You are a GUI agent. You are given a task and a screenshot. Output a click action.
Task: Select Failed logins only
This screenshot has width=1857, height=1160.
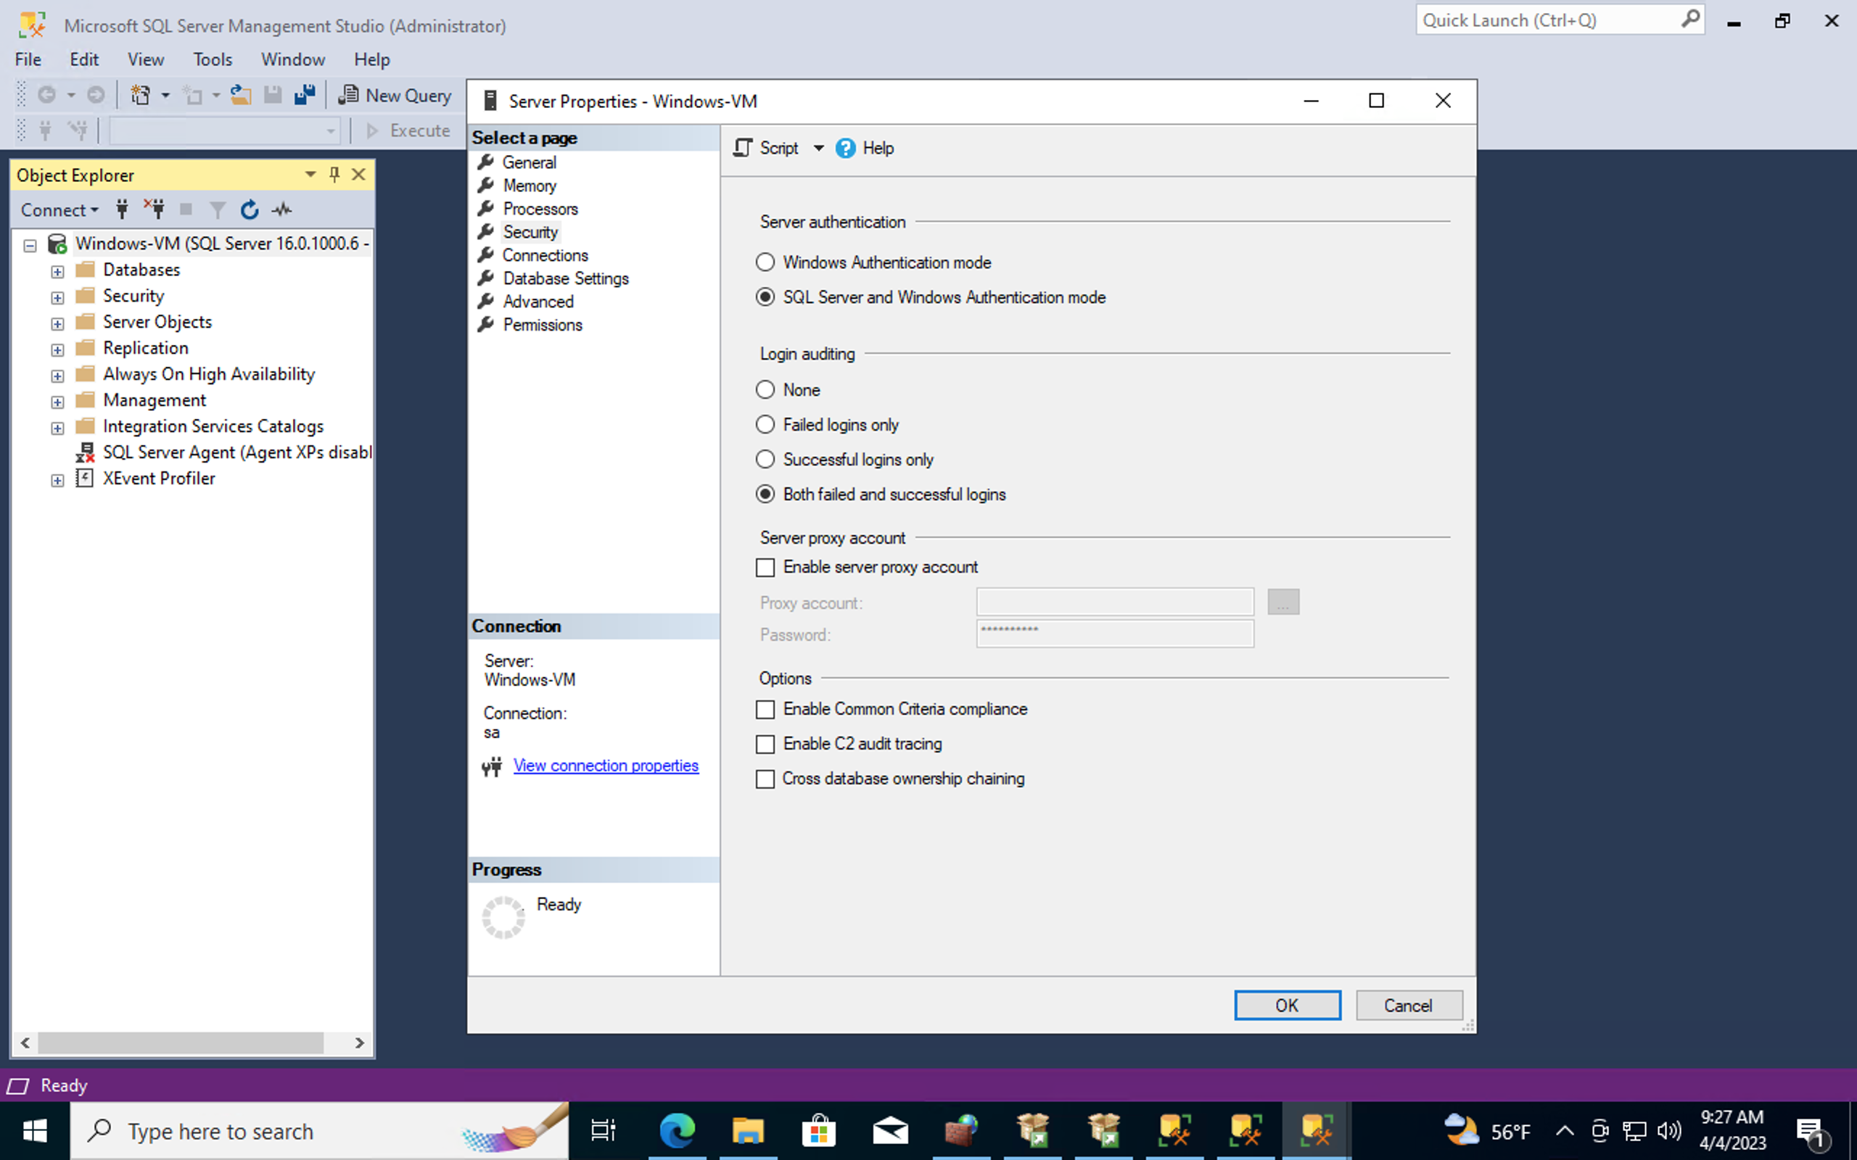click(765, 424)
